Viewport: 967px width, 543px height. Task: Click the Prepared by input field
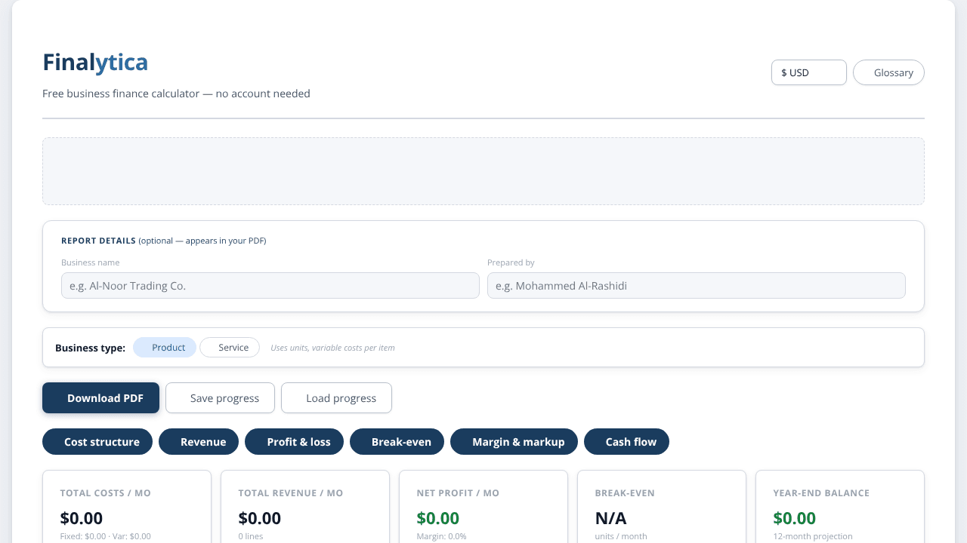pyautogui.click(x=697, y=286)
